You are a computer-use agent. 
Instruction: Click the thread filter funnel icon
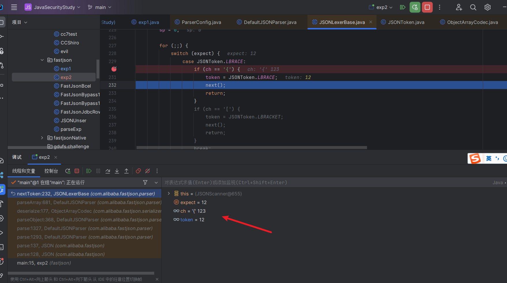145,182
